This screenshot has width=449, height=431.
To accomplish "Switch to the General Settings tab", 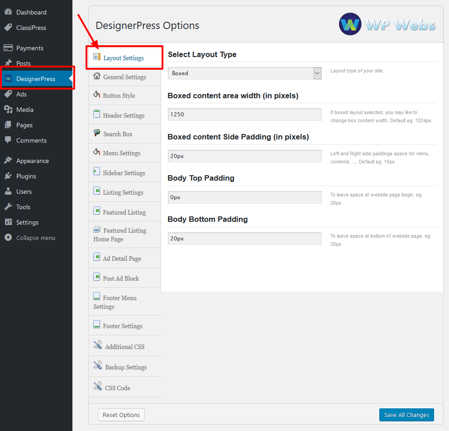I will click(x=125, y=77).
